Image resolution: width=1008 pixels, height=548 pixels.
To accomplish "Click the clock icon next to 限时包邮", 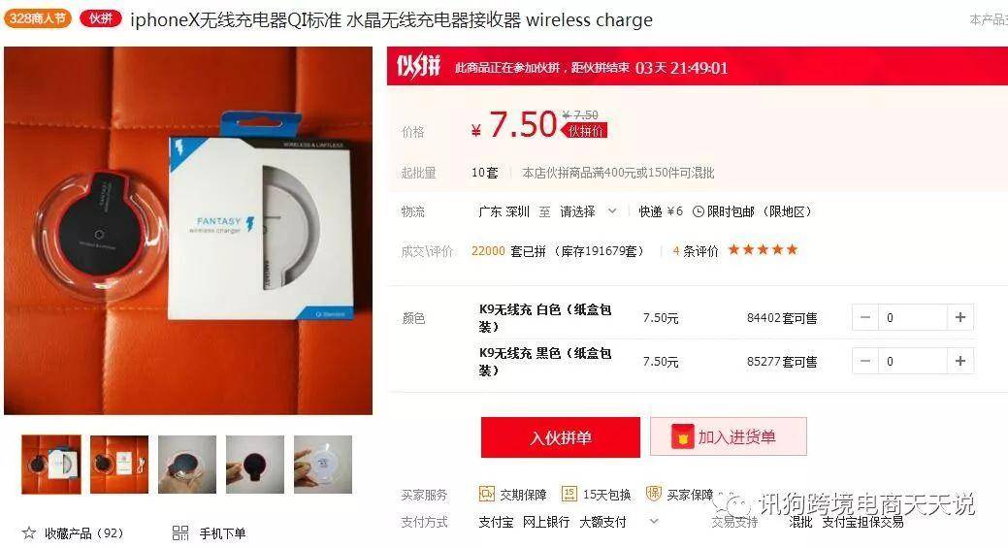I will tap(699, 211).
